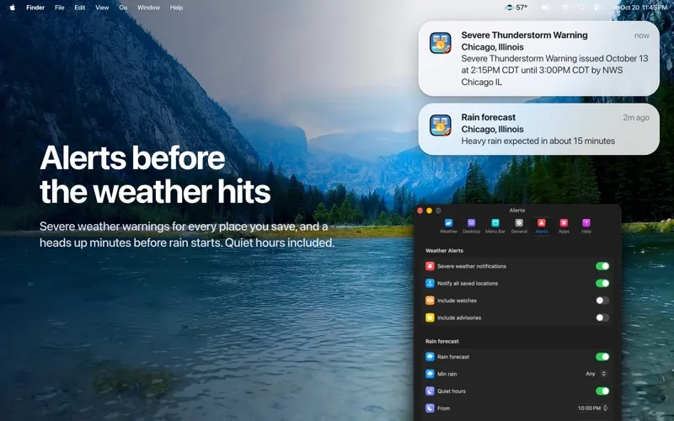The height and width of the screenshot is (421, 674).
Task: Click the Min rain cloud icon
Action: click(430, 374)
